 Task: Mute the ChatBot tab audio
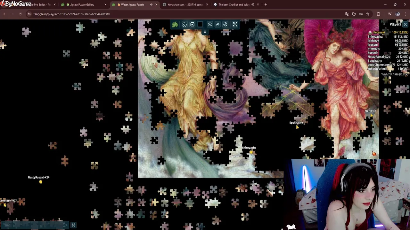tap(253, 4)
